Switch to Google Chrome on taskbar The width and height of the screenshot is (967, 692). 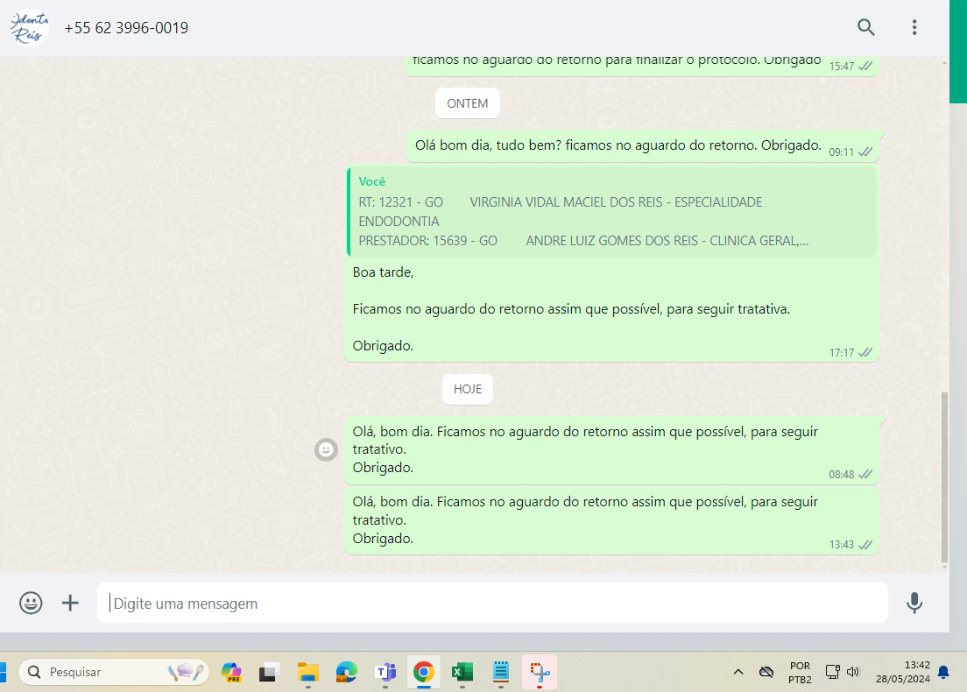(x=424, y=672)
